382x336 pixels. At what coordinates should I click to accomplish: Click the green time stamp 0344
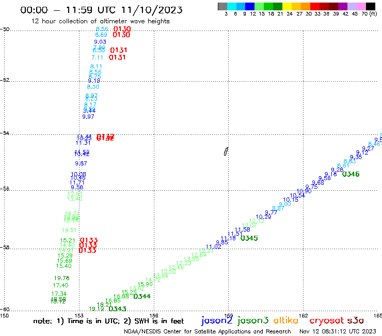pyautogui.click(x=142, y=297)
